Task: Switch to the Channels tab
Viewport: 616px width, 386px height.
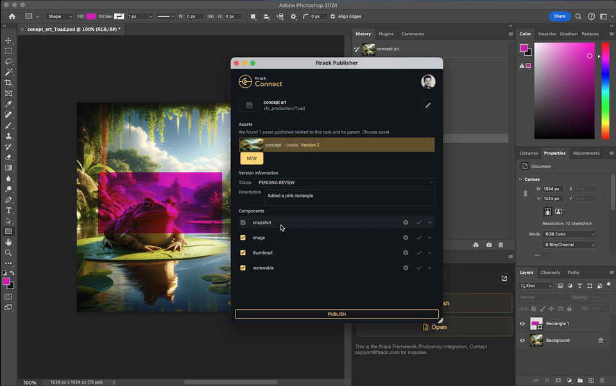Action: pyautogui.click(x=550, y=272)
